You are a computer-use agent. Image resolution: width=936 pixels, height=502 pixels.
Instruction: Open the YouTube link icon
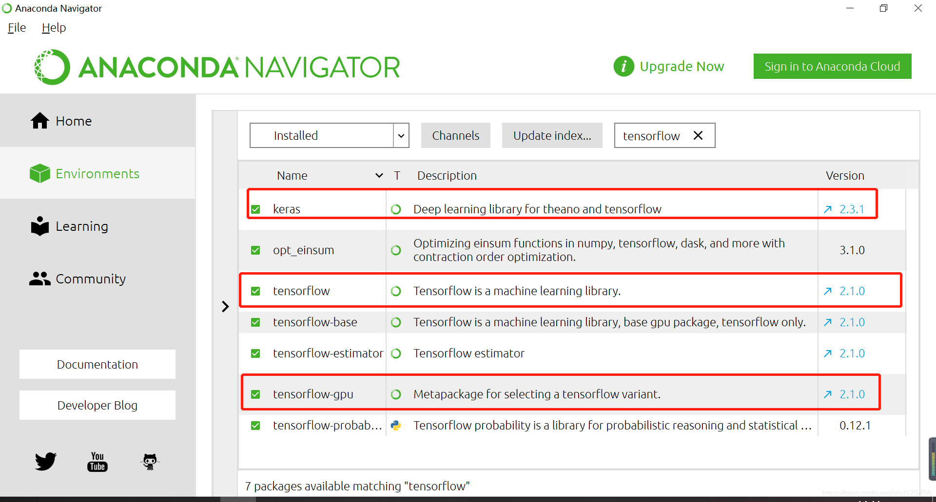pos(97,462)
